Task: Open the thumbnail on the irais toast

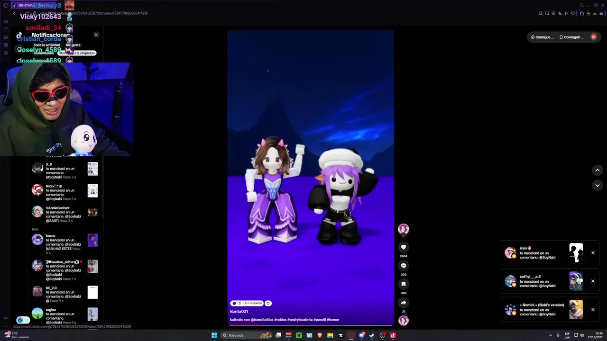Action: point(576,253)
